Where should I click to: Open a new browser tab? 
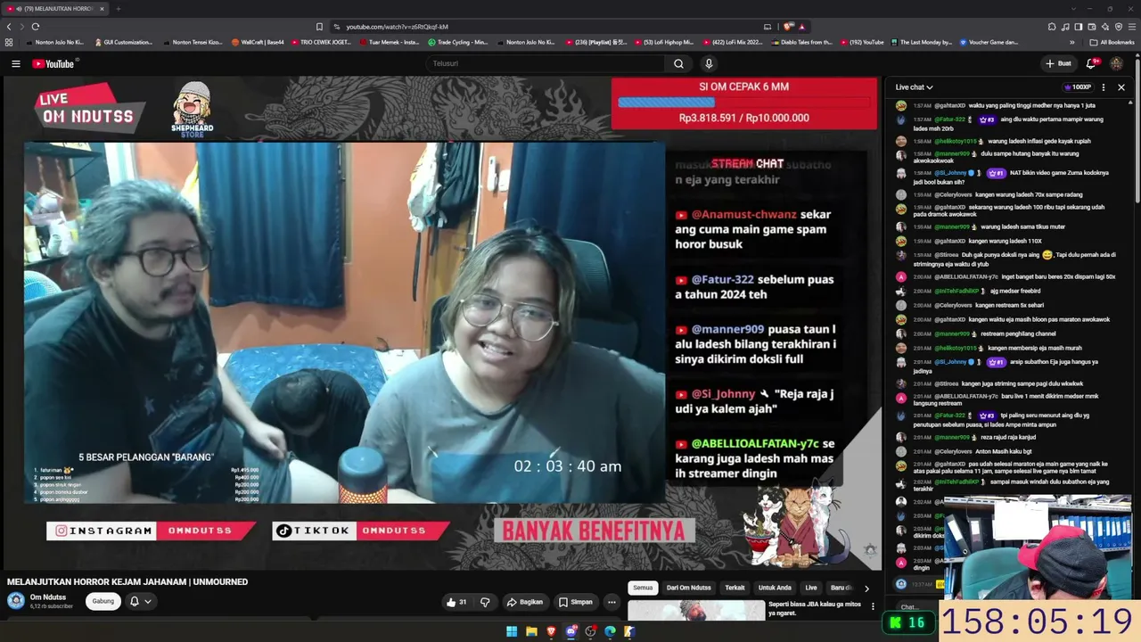pos(118,9)
